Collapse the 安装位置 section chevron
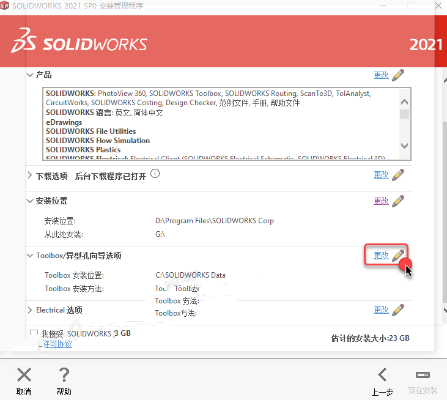Viewport: 447px width, 400px height. point(30,201)
